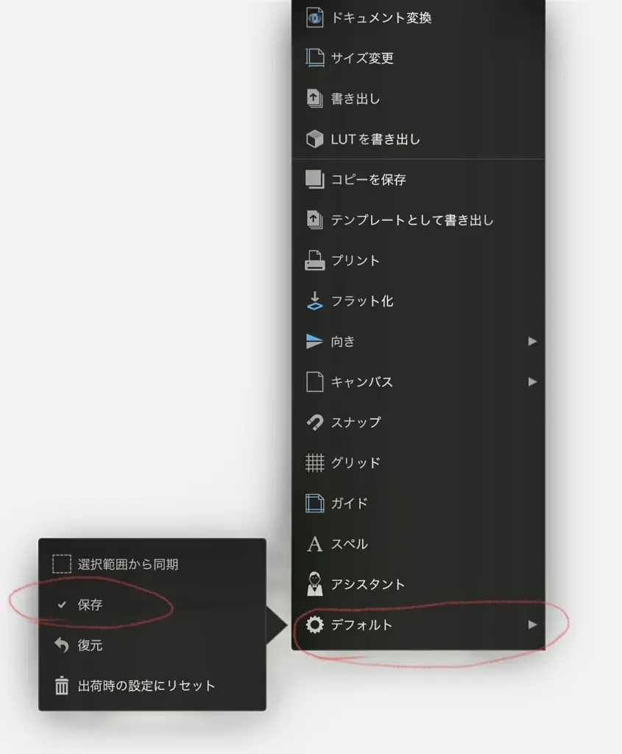Click the デフォルト gear icon
Image resolution: width=622 pixels, height=754 pixels.
315,624
